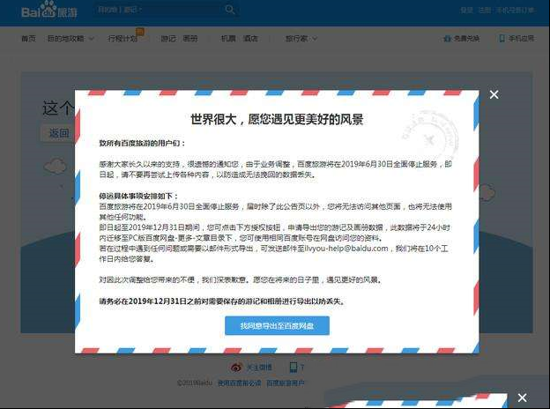Click the search magnifier icon

click(230, 10)
